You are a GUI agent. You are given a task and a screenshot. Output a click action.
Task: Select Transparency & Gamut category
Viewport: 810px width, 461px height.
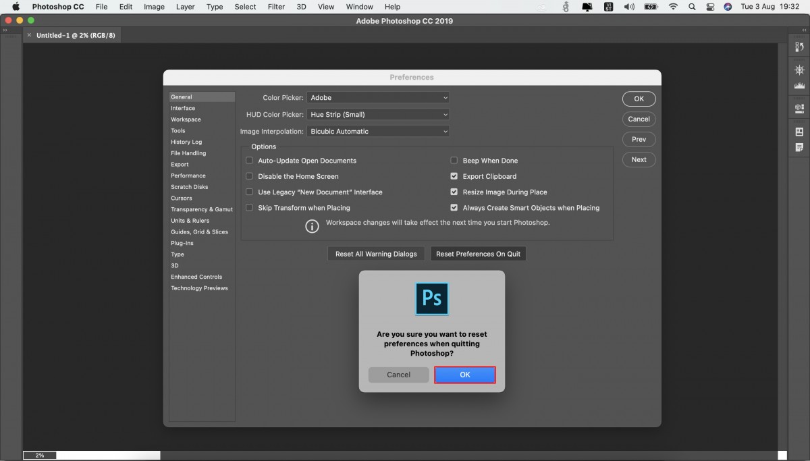(x=202, y=209)
